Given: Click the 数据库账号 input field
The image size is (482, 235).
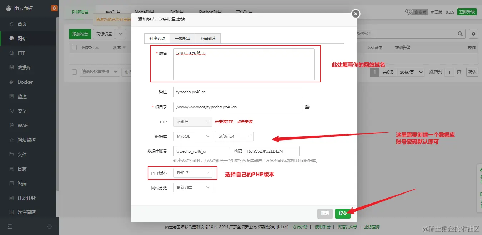Looking at the screenshot, I should [201, 151].
